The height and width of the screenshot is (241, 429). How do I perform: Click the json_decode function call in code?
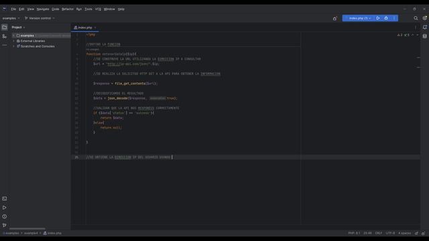(117, 98)
